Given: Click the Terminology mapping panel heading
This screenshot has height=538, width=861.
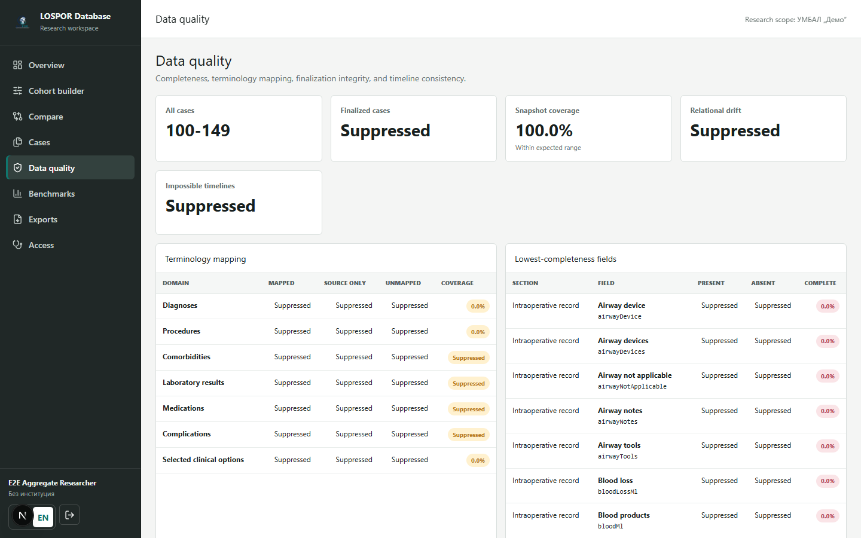Looking at the screenshot, I should (206, 259).
